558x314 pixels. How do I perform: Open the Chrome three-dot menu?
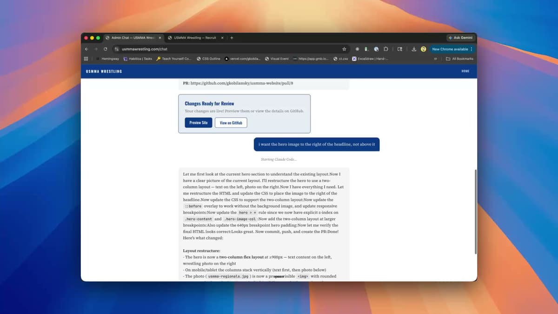[471, 49]
